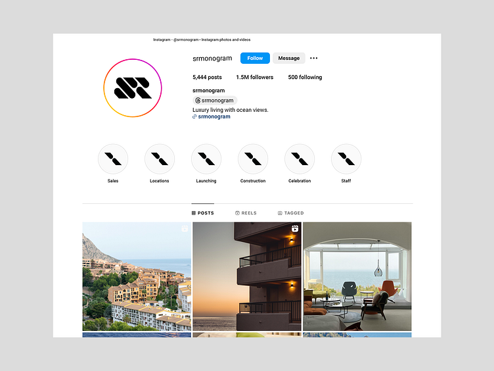Viewport: 494px width, 371px height.
Task: Follow the srmonogram account
Action: point(255,58)
